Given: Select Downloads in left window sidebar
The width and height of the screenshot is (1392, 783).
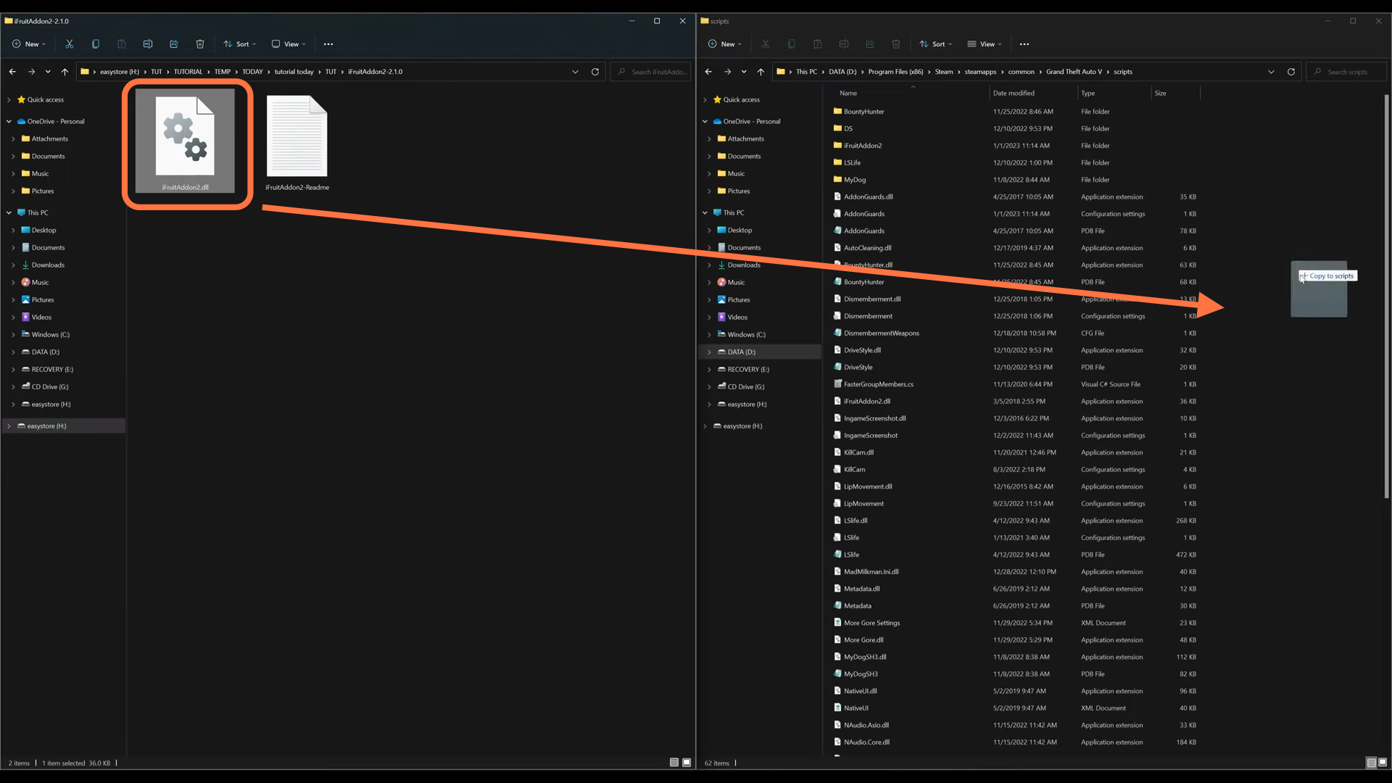Looking at the screenshot, I should tap(48, 265).
